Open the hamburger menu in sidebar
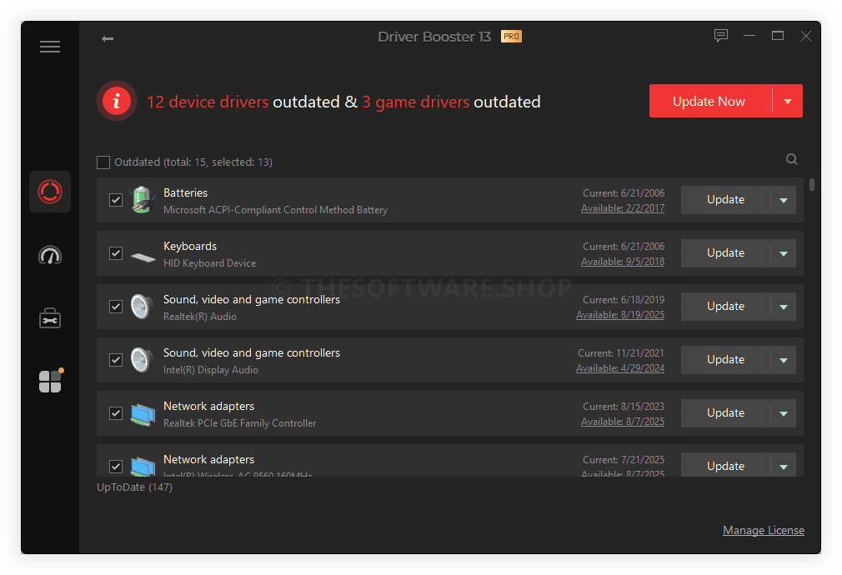The image size is (842, 575). tap(50, 47)
